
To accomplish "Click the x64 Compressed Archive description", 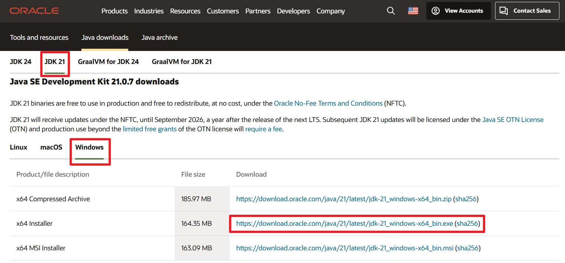I will coord(53,199).
